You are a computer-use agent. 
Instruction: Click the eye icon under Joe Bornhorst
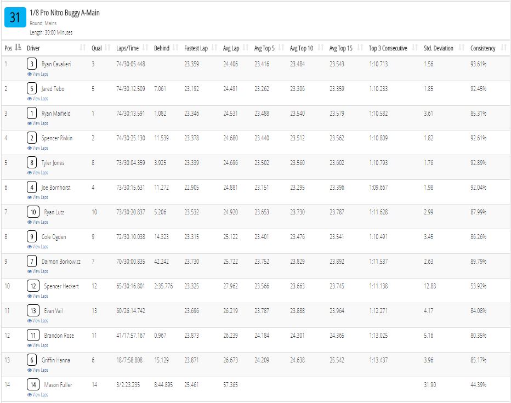(x=29, y=197)
